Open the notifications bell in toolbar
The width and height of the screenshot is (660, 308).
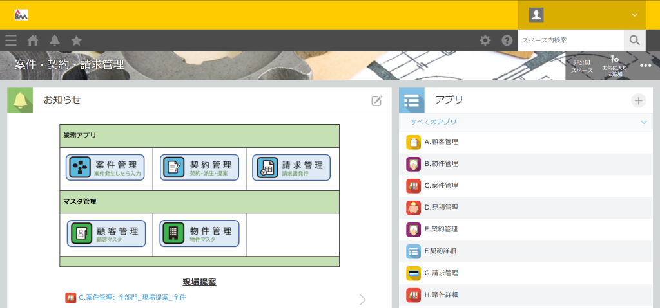click(55, 41)
